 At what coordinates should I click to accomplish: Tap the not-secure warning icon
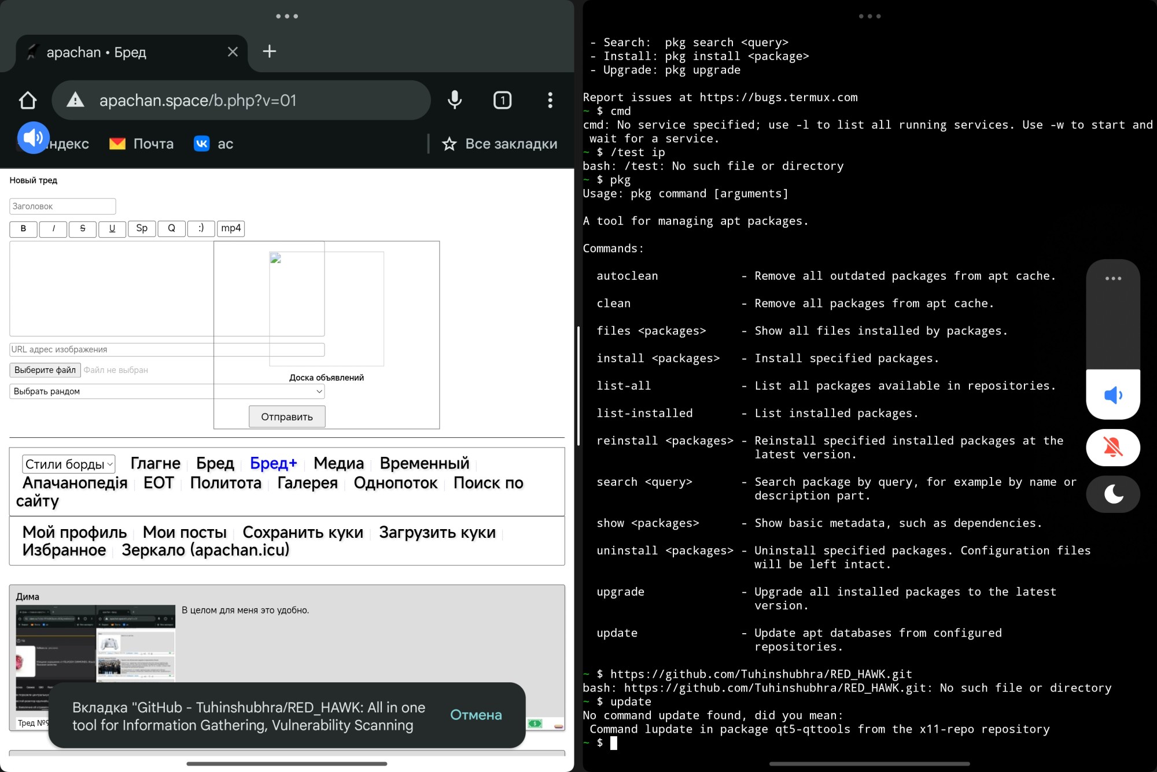[75, 100]
